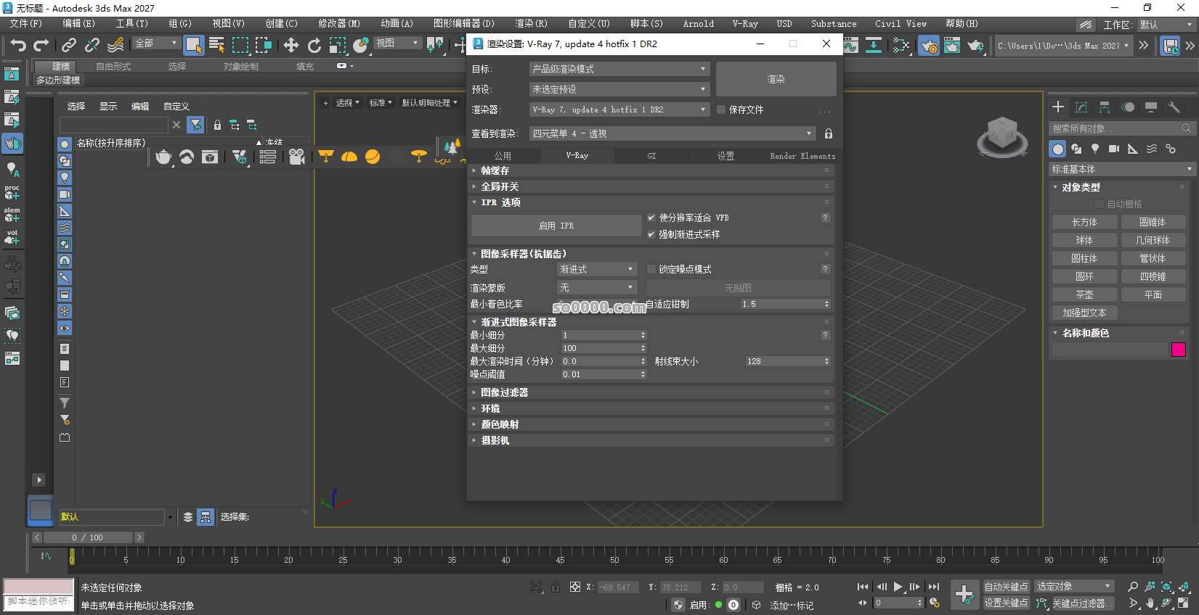Viewport: 1199px width, 615px height.
Task: Click the Redo arrow in main toolbar
Action: coord(41,45)
